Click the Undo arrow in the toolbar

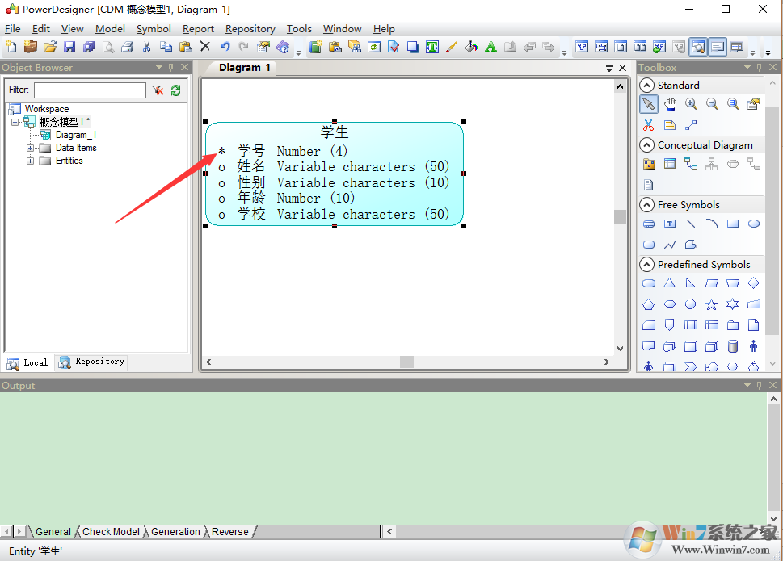225,48
